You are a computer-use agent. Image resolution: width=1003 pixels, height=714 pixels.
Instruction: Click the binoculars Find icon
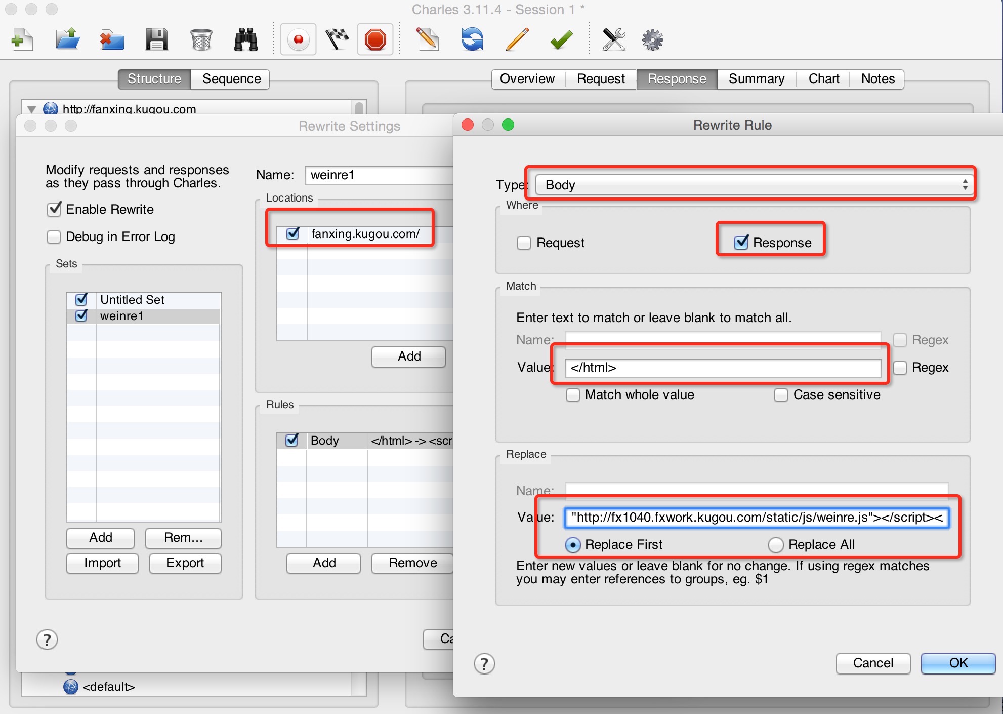(245, 39)
